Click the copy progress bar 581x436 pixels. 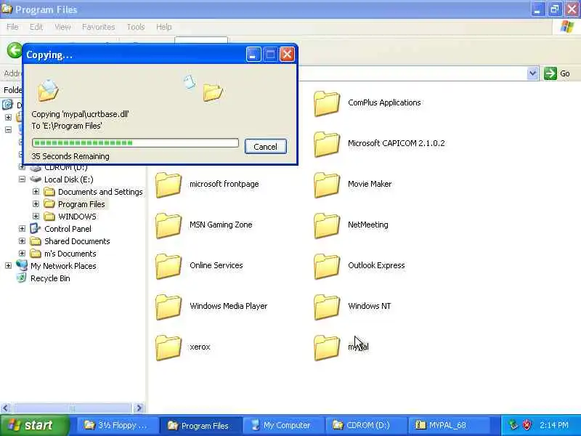tap(135, 142)
